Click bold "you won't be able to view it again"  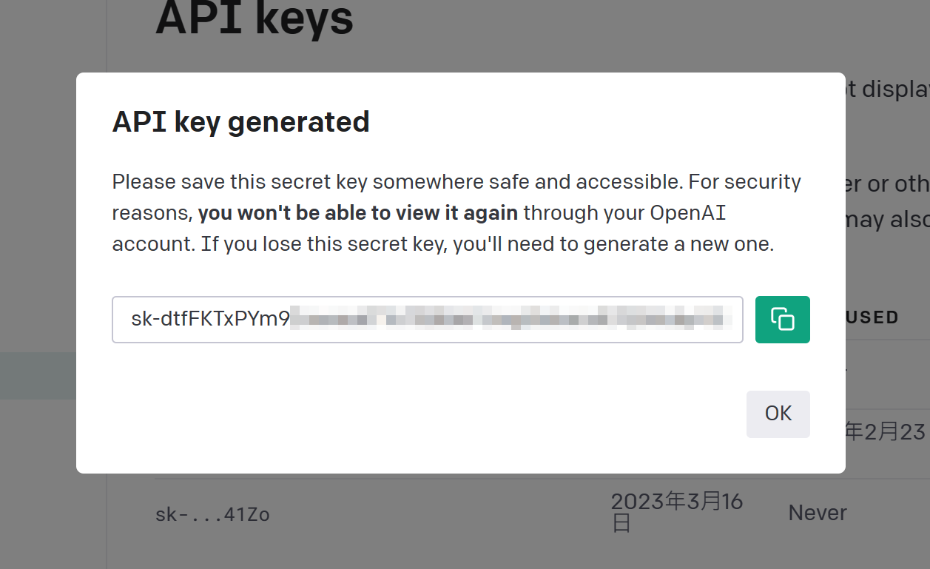(x=357, y=213)
